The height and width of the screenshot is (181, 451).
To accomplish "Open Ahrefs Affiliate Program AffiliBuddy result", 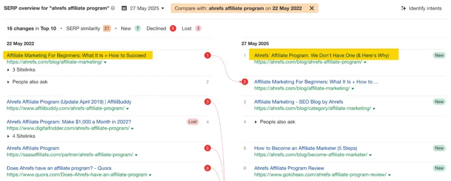I will tap(69, 102).
